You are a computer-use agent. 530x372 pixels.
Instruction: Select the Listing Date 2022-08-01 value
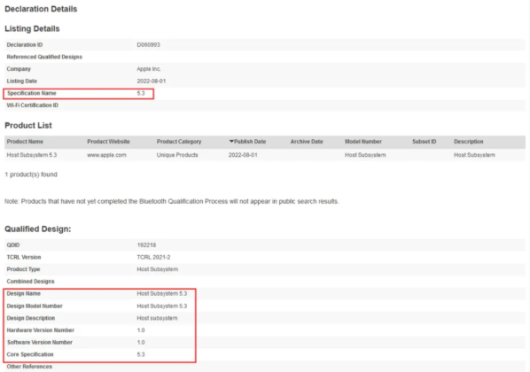coord(151,81)
